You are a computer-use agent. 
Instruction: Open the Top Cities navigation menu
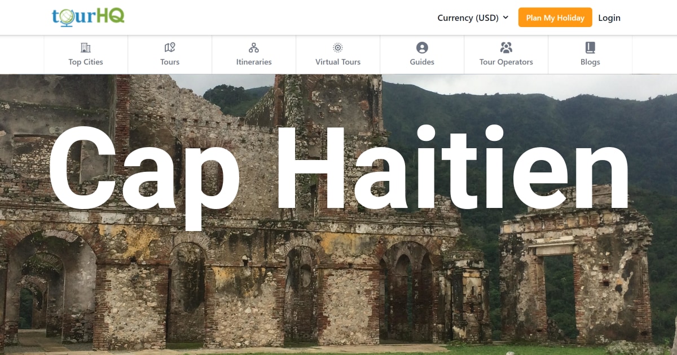point(86,62)
